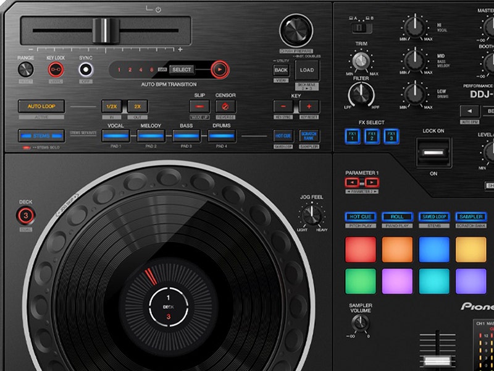Click the PARAMETER 1 right arrow
The height and width of the screenshot is (371, 494).
pos(372,182)
